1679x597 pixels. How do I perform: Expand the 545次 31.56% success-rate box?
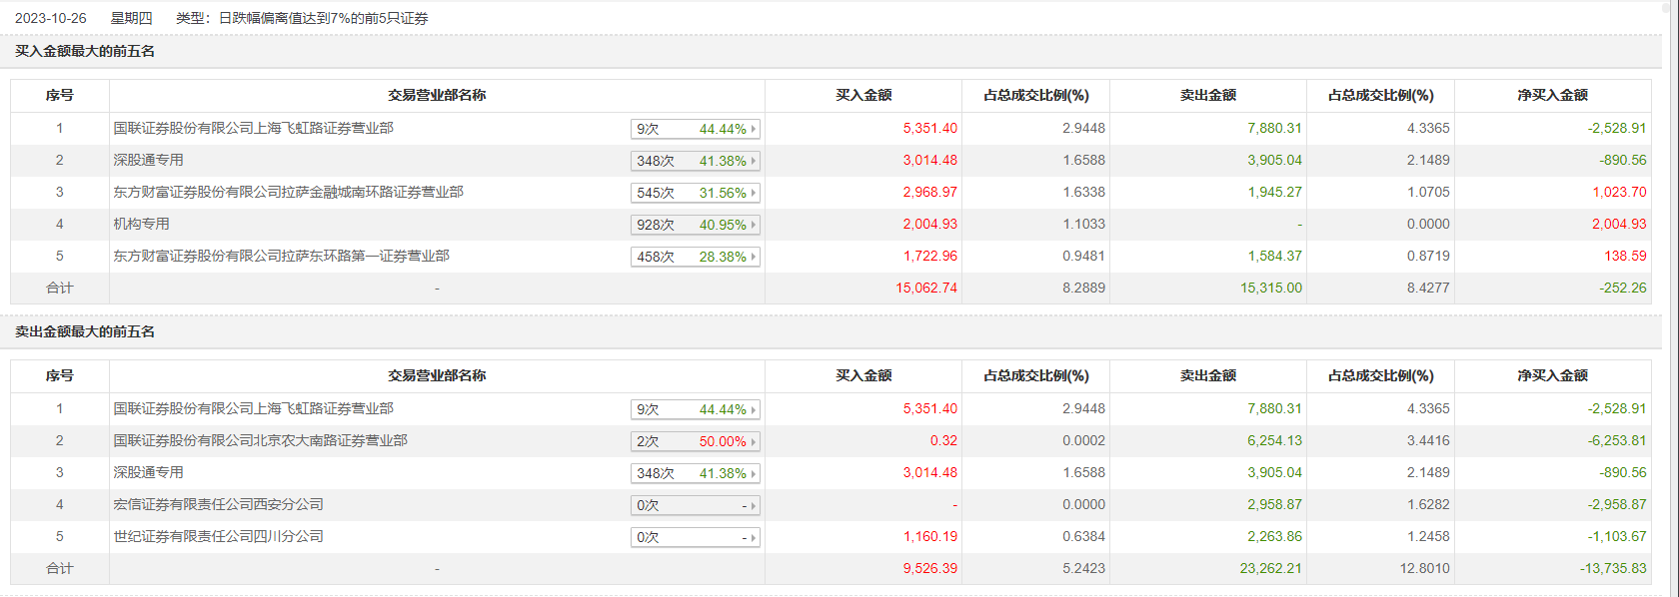click(x=696, y=193)
